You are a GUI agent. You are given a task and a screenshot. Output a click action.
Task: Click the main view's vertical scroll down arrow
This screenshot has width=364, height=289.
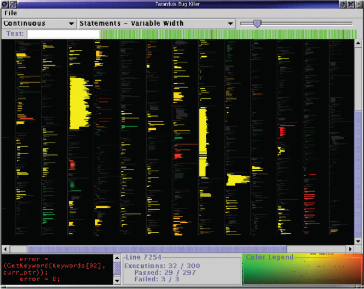click(x=359, y=241)
